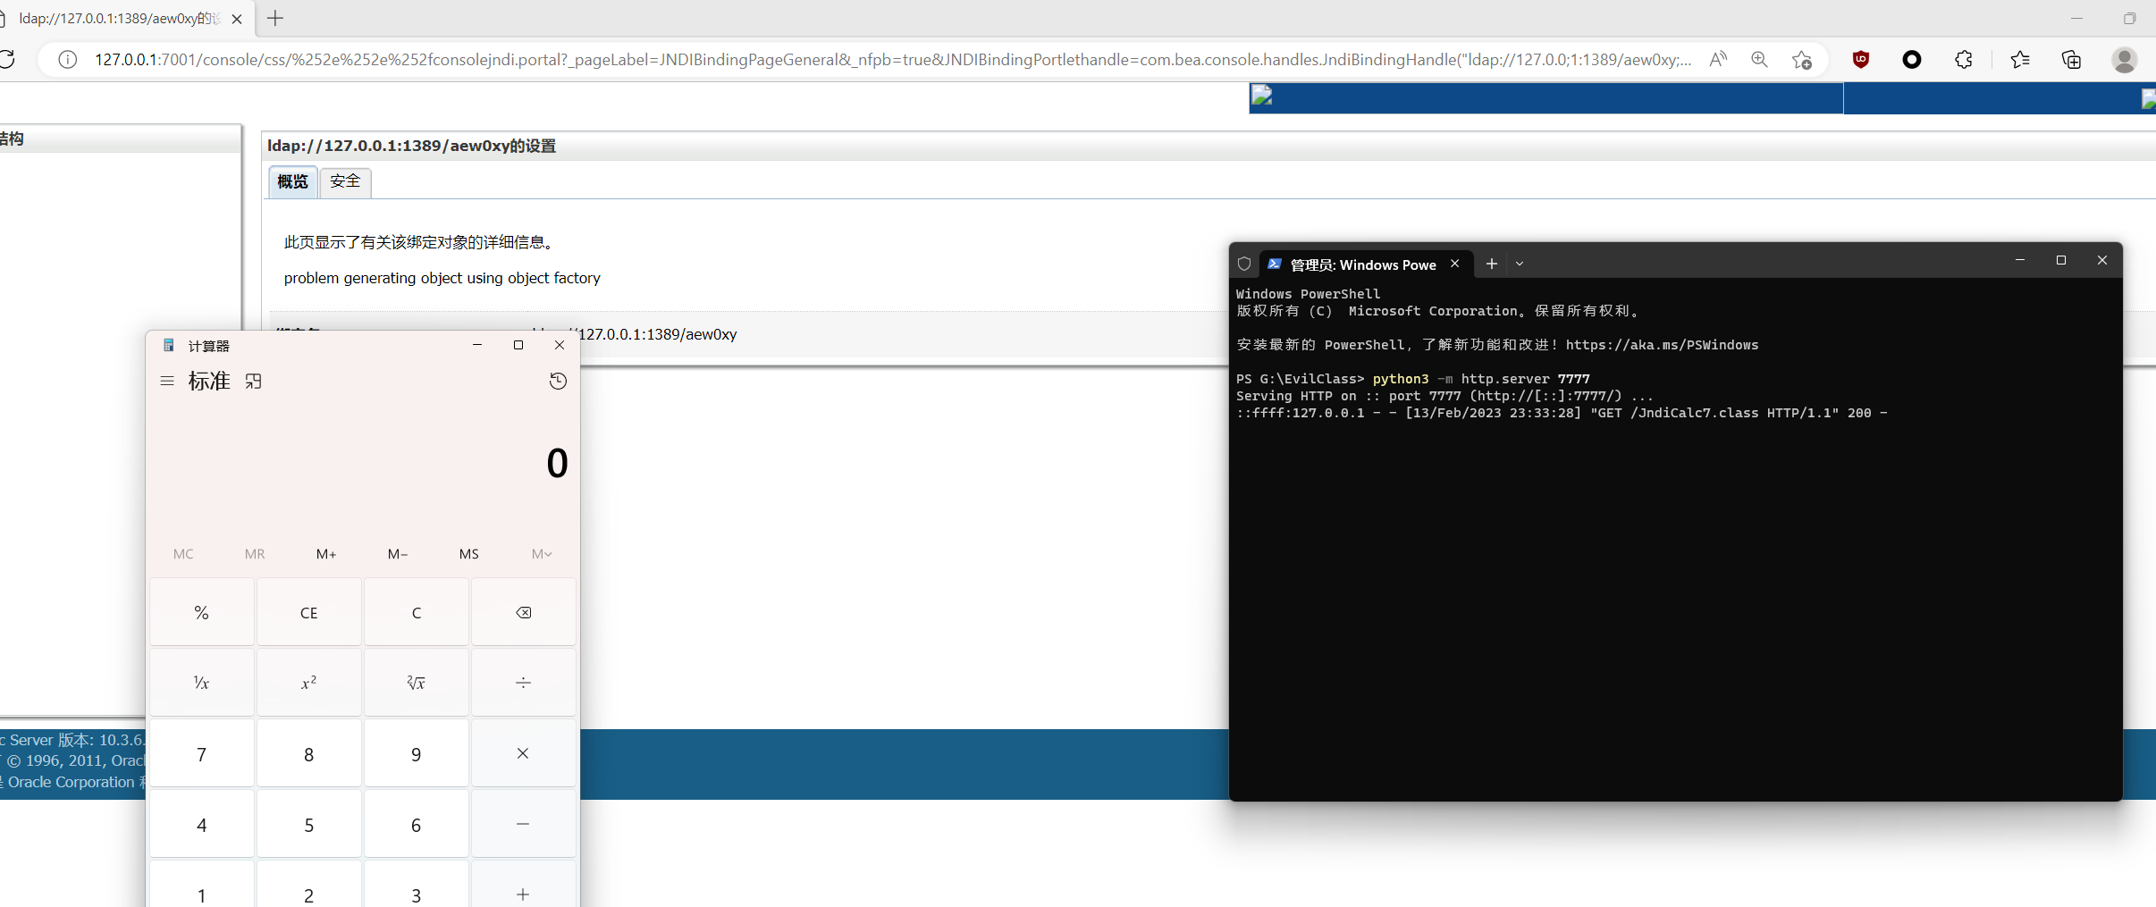The height and width of the screenshot is (907, 2156).
Task: Select the Windows PowerShell tab
Action: click(x=1359, y=264)
